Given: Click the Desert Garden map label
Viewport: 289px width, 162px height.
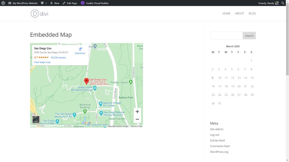Looking at the screenshot, I should [x=117, y=119].
